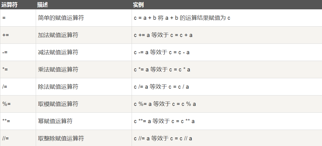Select the 简单的赋值运算符 description cell
This screenshot has width=322, height=146.
61,18
